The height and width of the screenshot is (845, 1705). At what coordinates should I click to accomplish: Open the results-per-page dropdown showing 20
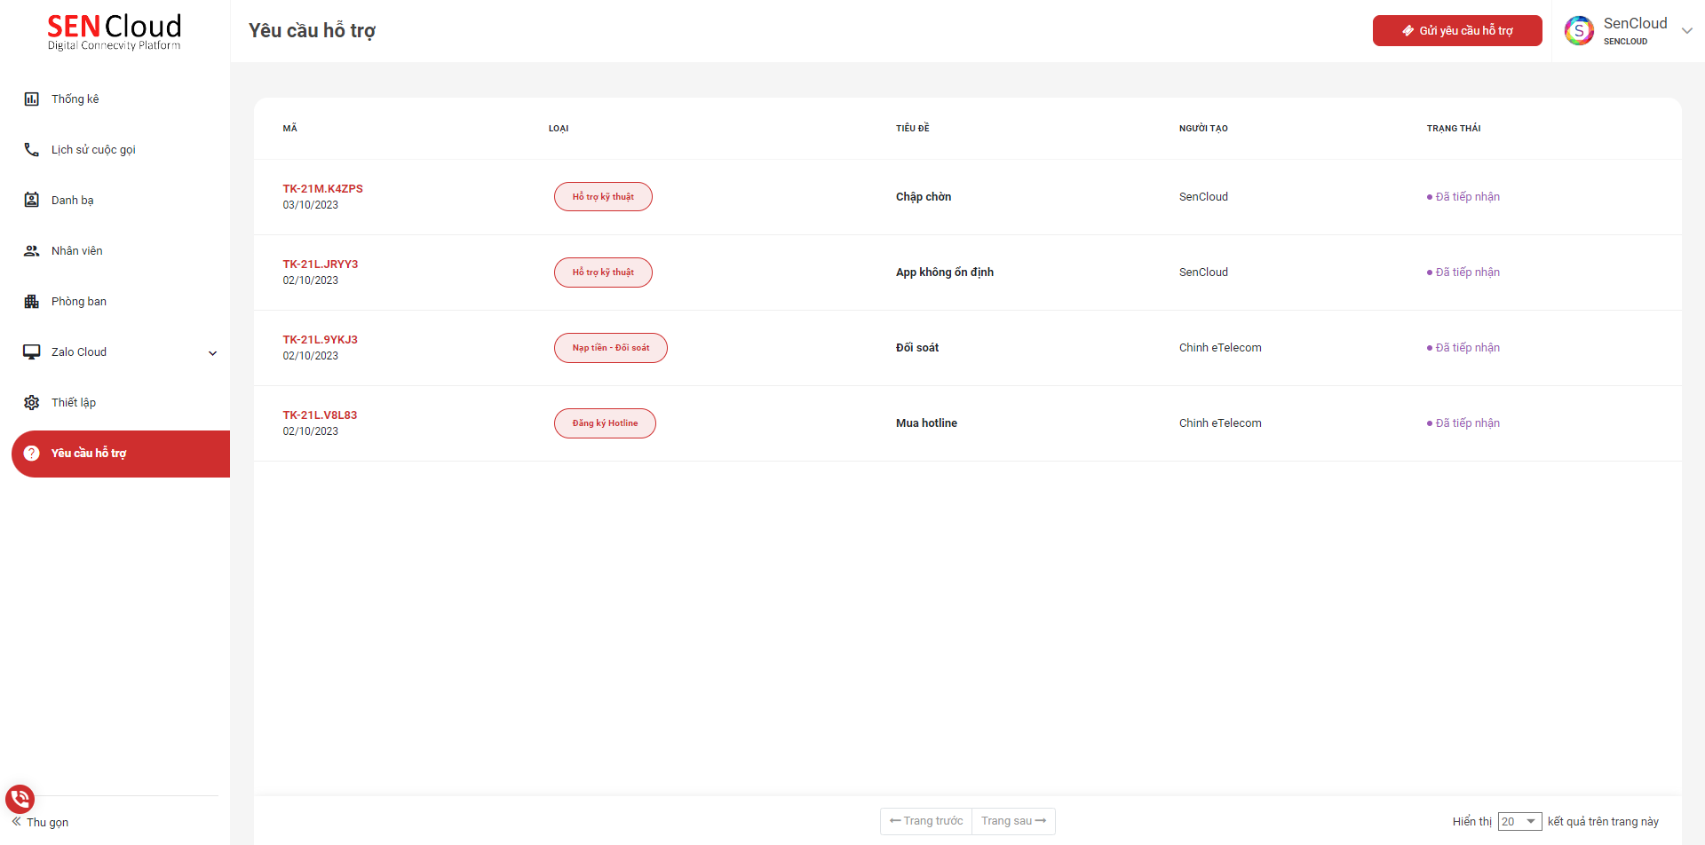coord(1519,822)
